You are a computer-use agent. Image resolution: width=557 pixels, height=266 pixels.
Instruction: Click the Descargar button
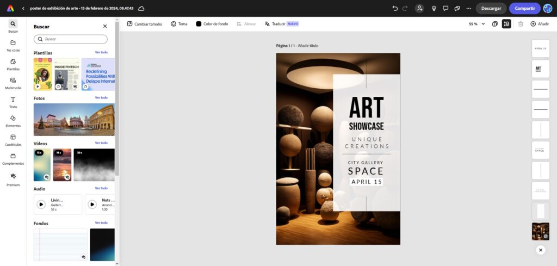491,8
